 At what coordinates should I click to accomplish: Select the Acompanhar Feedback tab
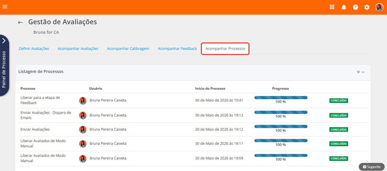[177, 49]
